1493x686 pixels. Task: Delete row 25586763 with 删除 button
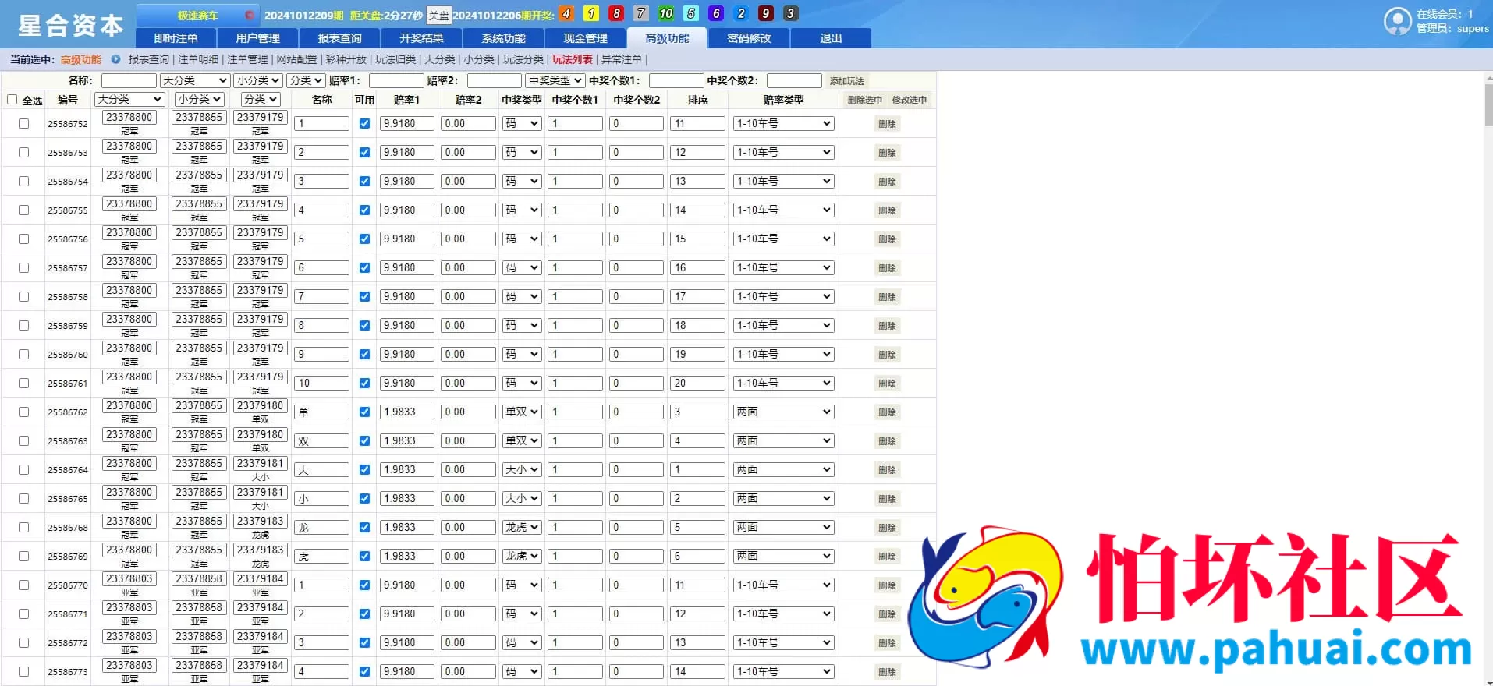click(x=887, y=441)
